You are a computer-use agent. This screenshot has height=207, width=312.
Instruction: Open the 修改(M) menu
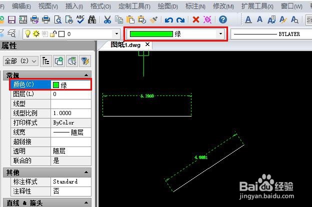[x=223, y=6]
